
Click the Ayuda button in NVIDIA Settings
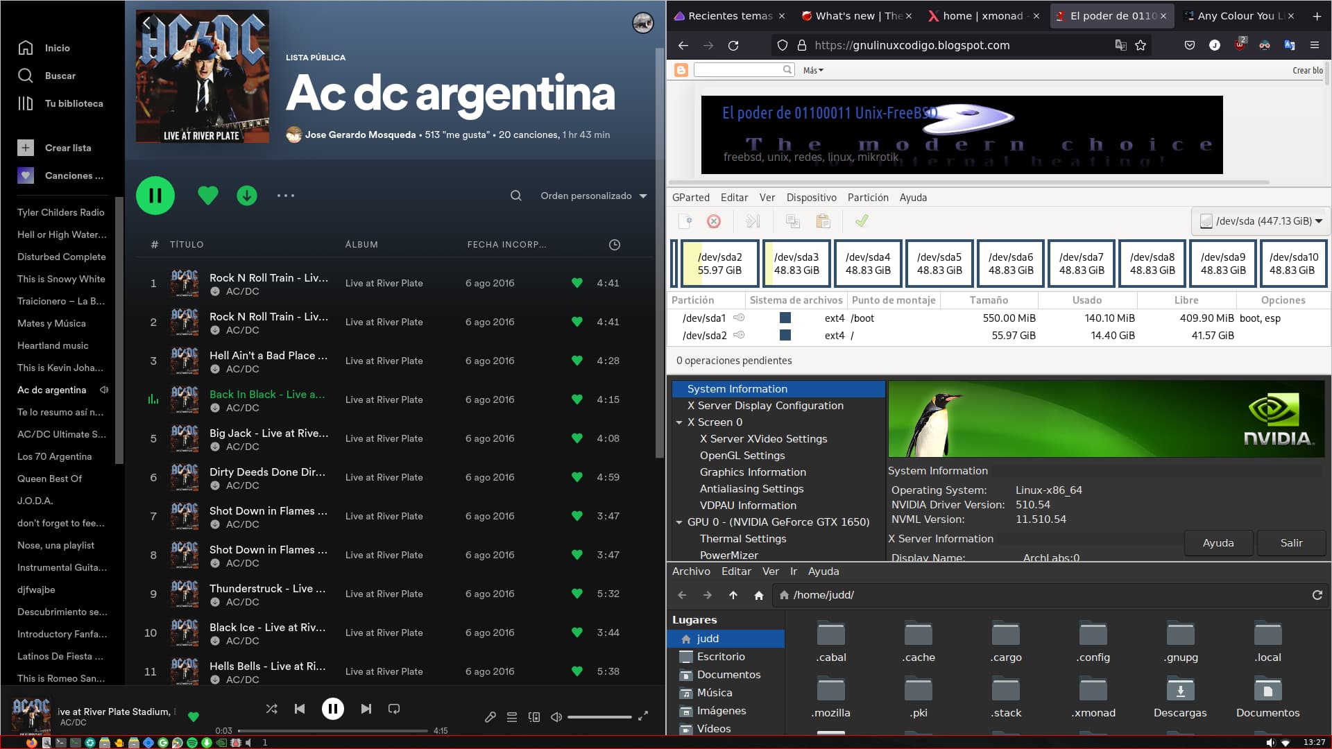coord(1218,543)
